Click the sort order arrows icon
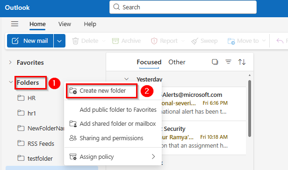The width and height of the screenshot is (288, 170). pyautogui.click(x=242, y=62)
